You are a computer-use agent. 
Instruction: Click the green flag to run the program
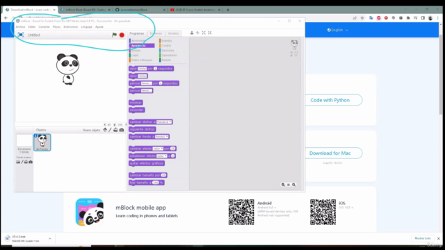114,35
